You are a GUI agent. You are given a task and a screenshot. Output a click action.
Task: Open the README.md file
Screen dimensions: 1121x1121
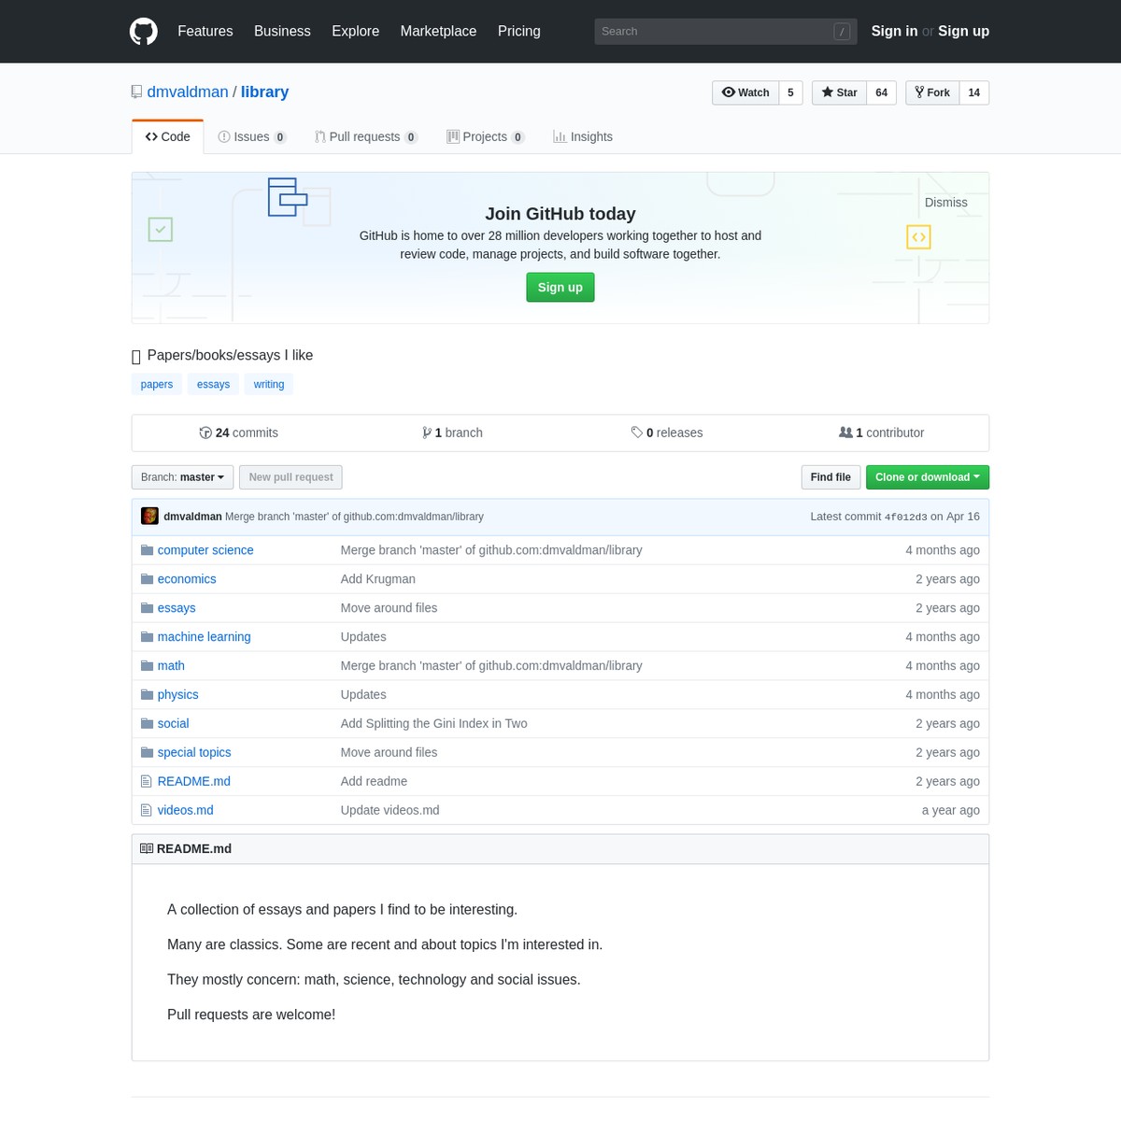point(194,782)
